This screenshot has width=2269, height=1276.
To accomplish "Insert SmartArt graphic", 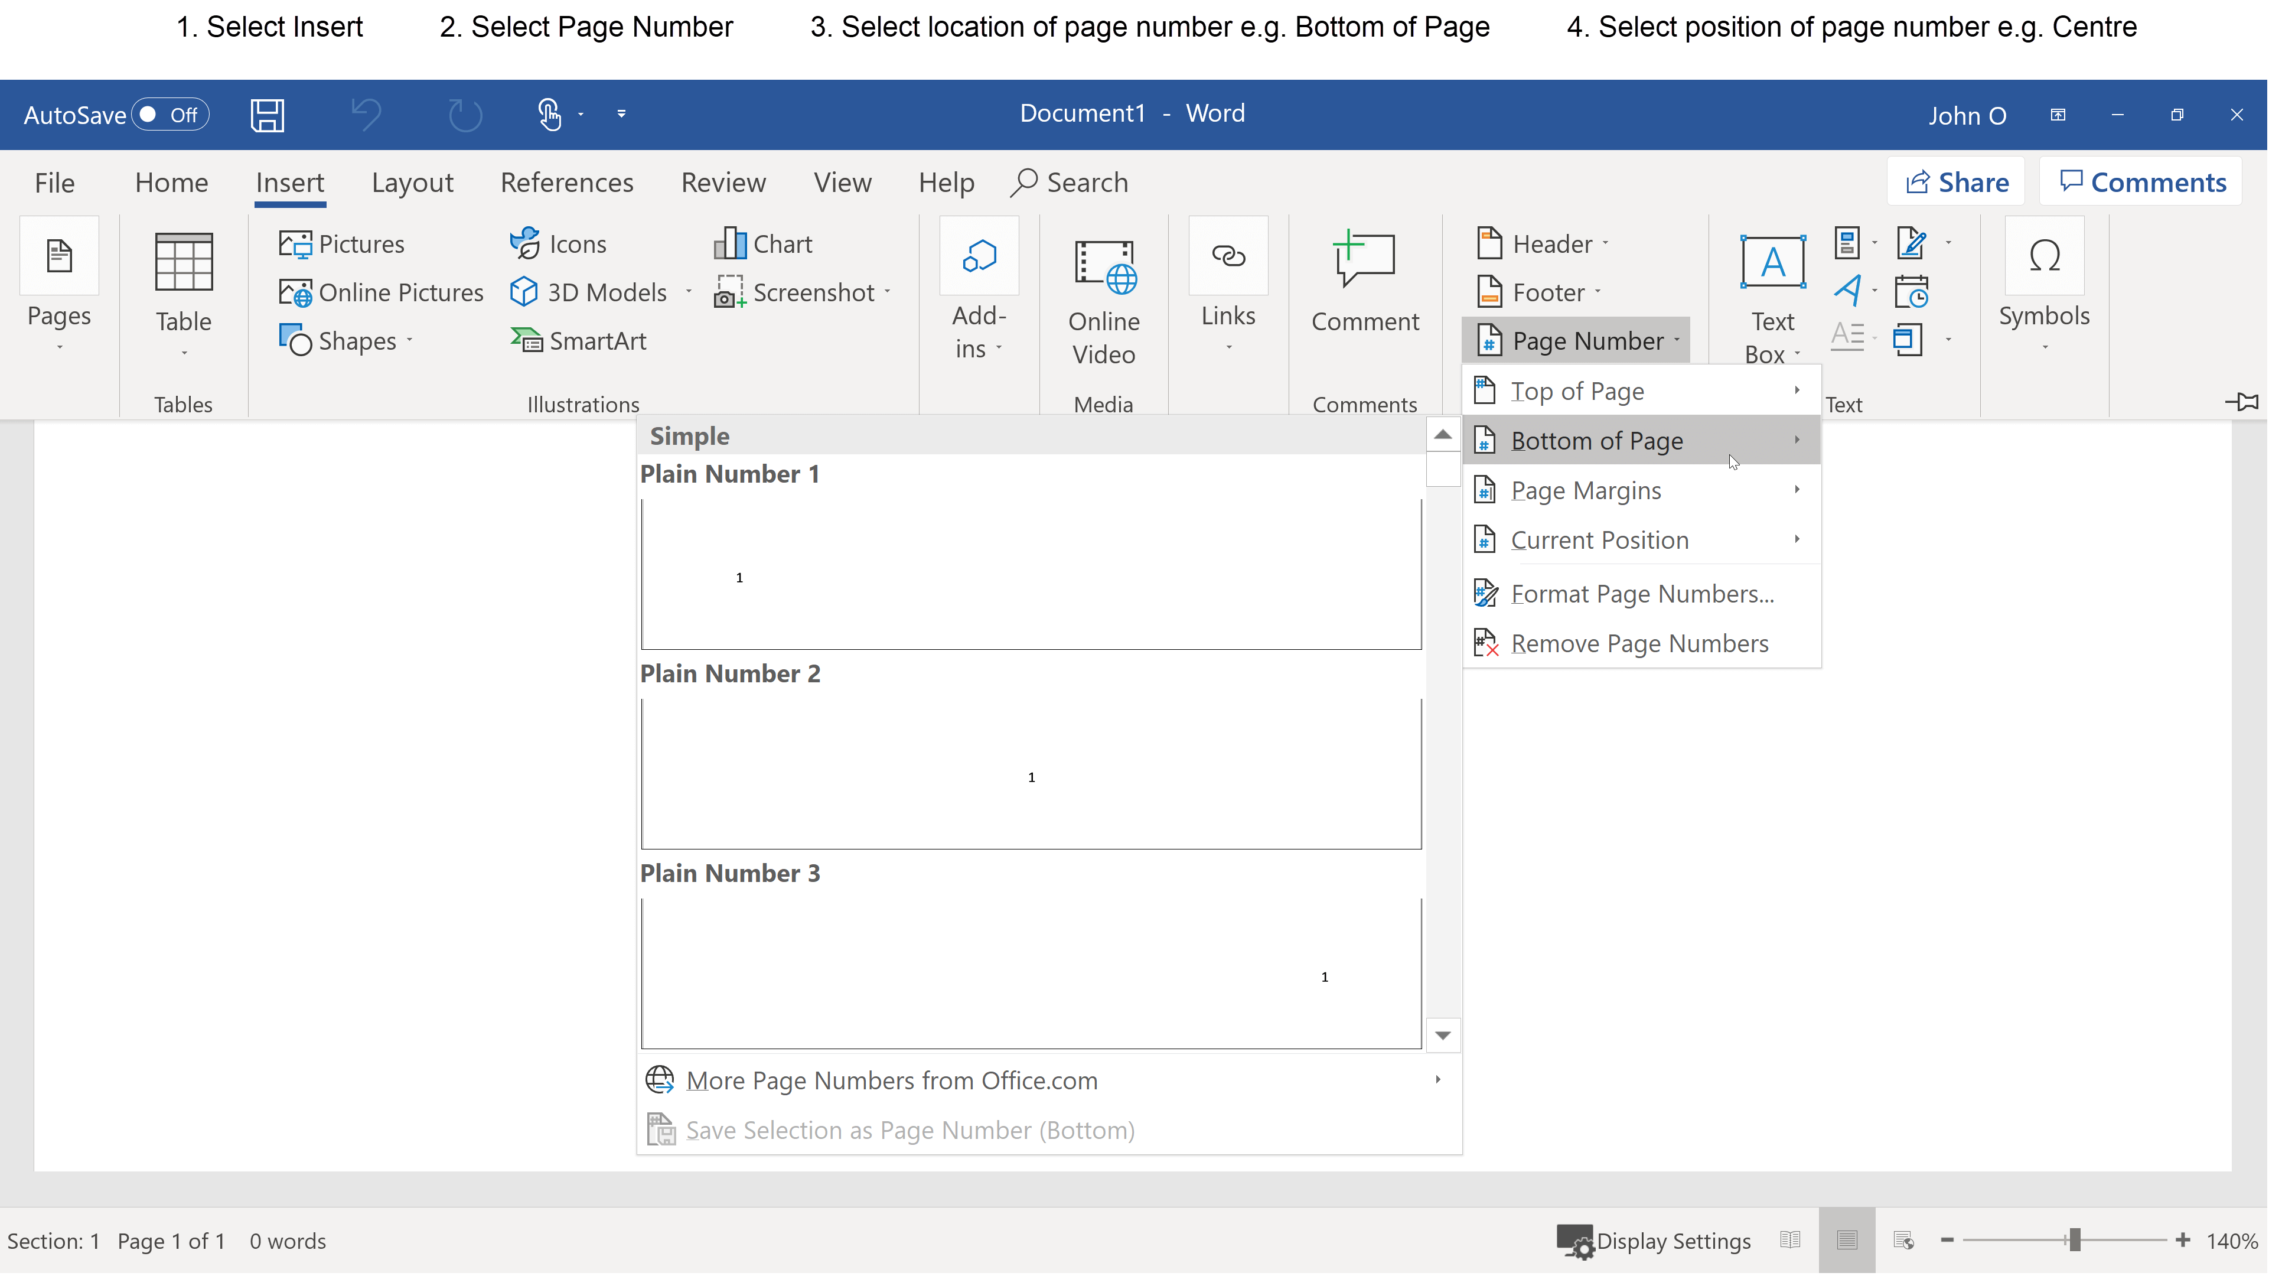I will coord(578,340).
